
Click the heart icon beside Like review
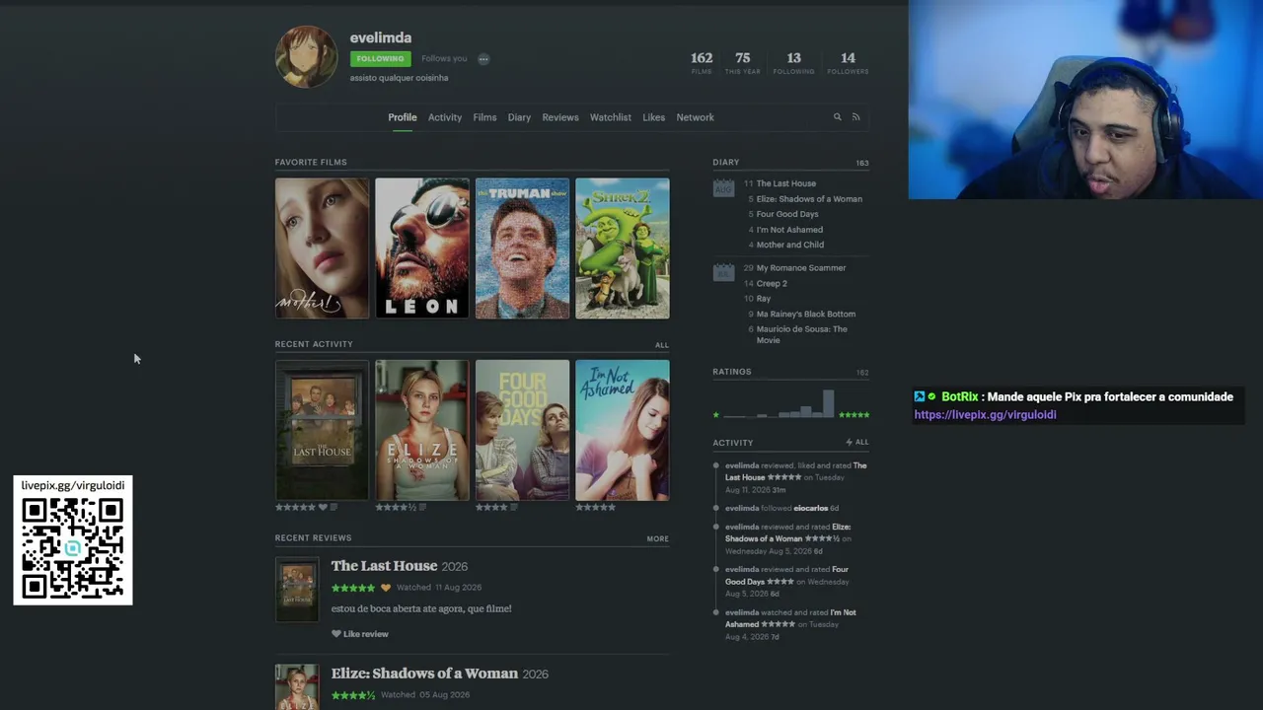(x=335, y=634)
